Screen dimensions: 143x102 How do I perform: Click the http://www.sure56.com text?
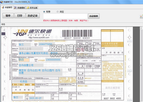pyautogui.click(x=39, y=38)
